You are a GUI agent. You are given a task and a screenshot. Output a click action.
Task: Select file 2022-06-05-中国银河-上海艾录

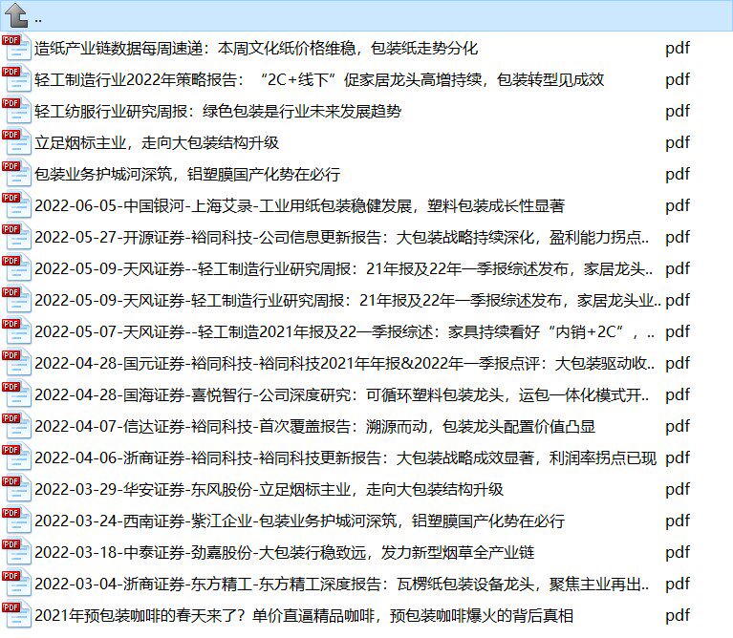coord(300,206)
